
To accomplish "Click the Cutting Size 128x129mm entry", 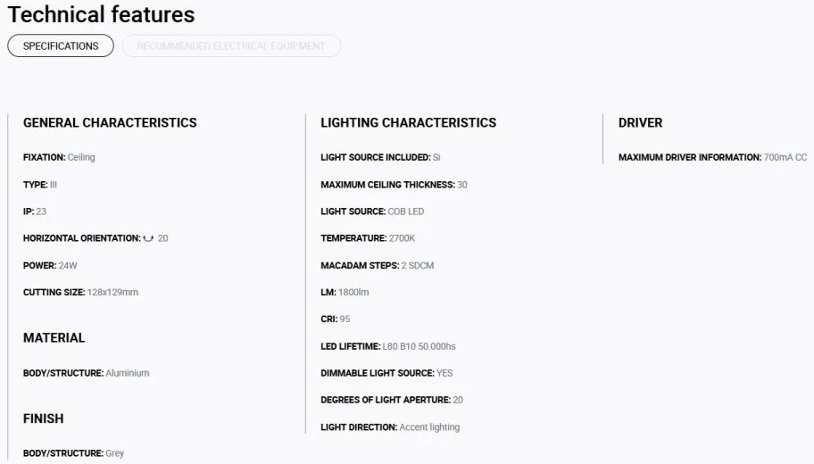I will point(80,292).
